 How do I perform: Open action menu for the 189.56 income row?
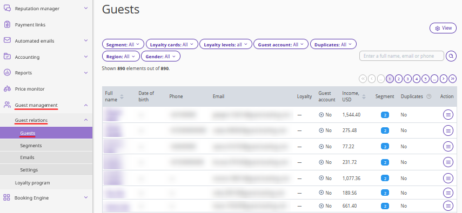(448, 193)
